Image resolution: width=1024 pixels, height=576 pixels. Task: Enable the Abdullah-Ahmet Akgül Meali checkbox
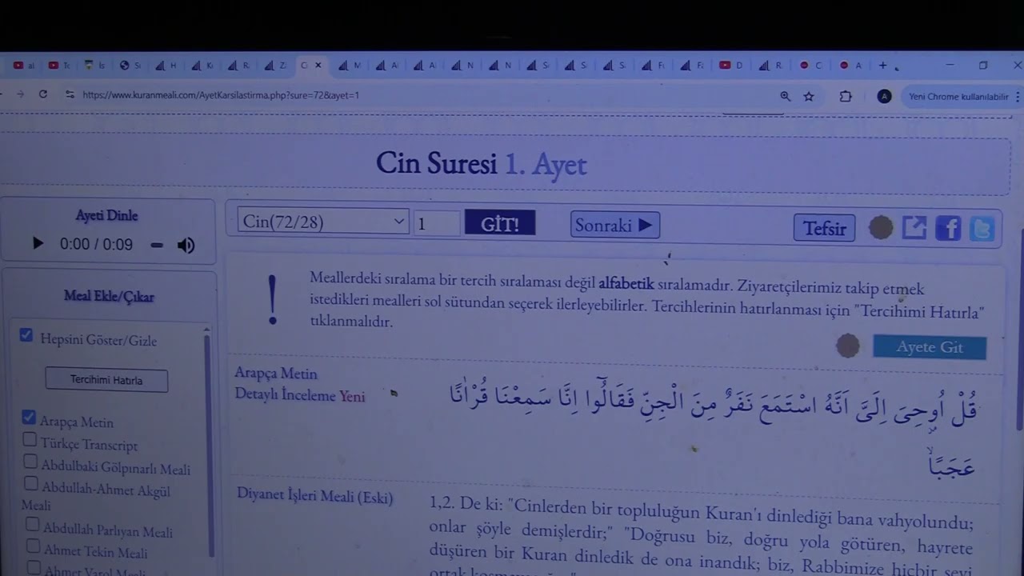31,483
